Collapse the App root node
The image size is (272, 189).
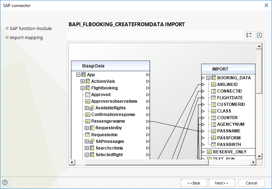pos(78,75)
